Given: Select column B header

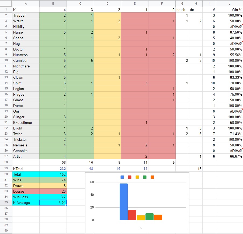Looking at the screenshot, I should (53, 3).
